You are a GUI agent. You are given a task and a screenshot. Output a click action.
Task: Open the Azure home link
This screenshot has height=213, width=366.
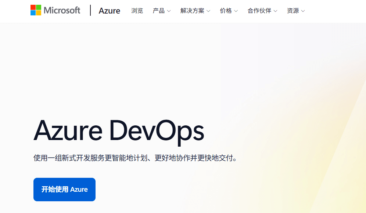109,11
